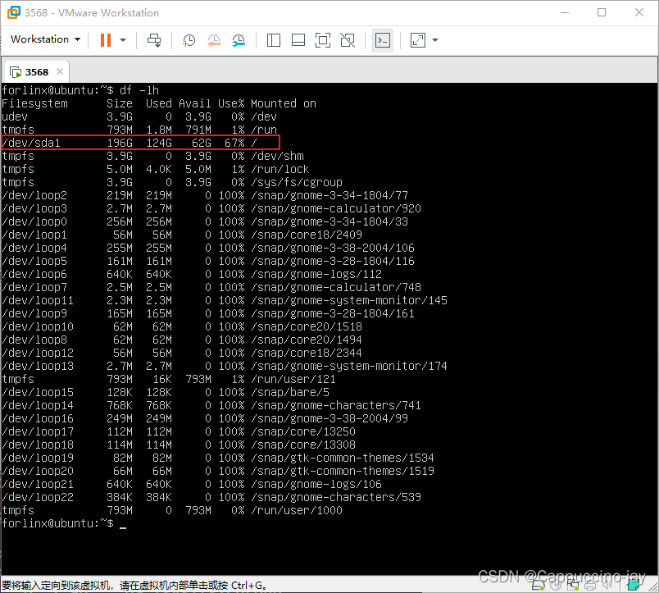Screen dimensions: 659x593
Task: Click the 'Mounted on' column header
Action: [x=284, y=103]
